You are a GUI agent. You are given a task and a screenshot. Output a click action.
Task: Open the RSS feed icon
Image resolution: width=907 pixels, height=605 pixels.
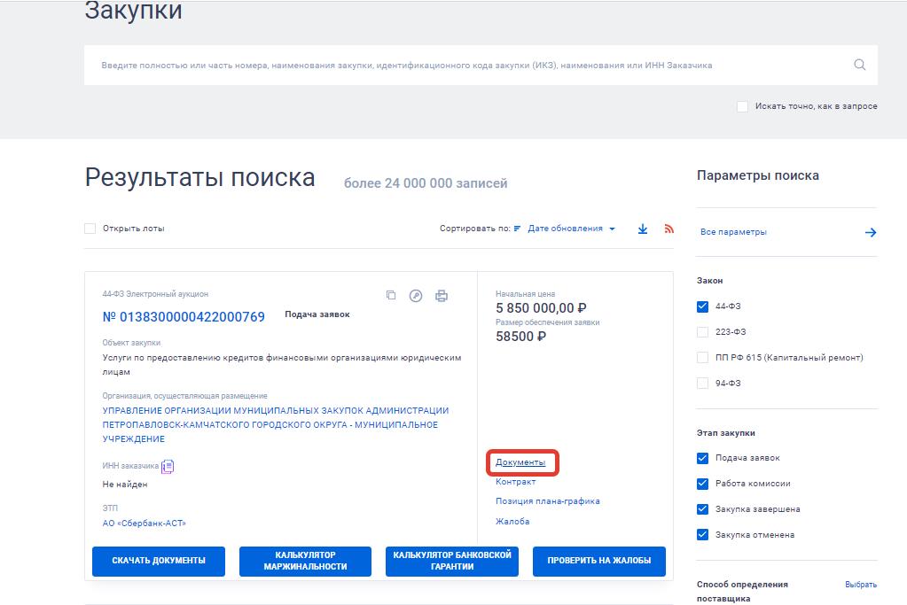click(669, 229)
